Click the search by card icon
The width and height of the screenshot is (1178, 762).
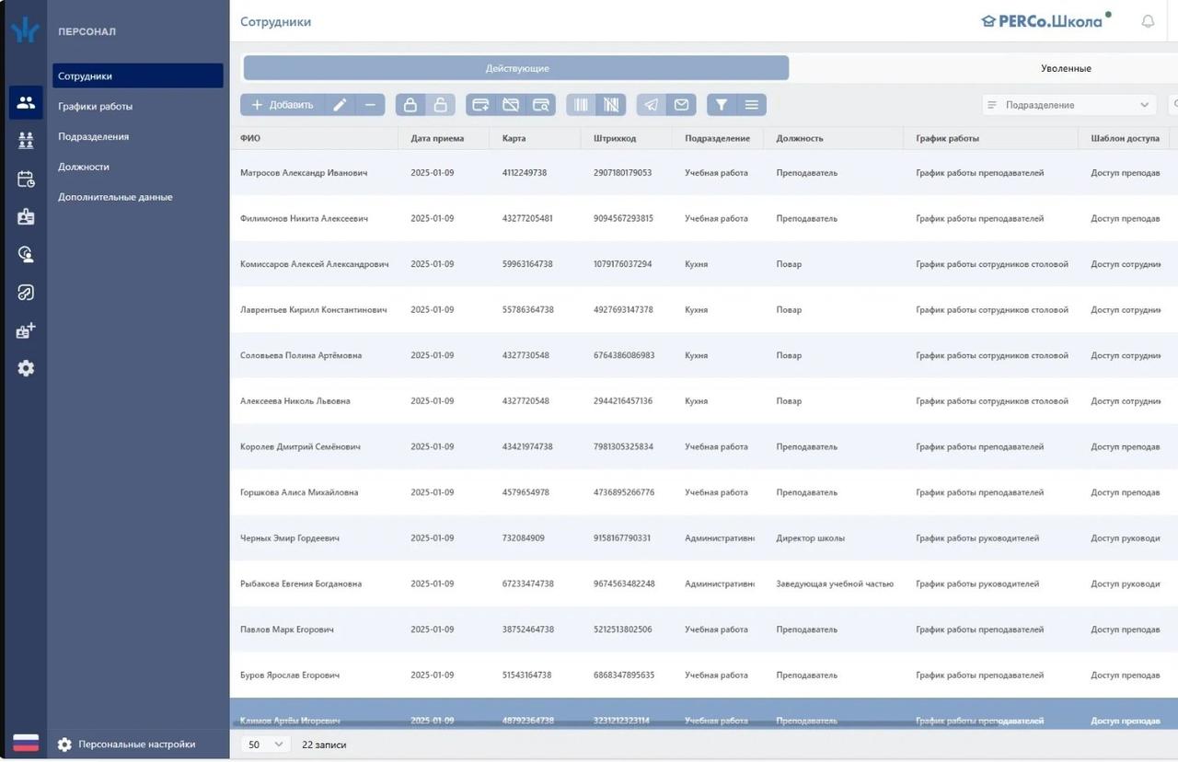(540, 105)
